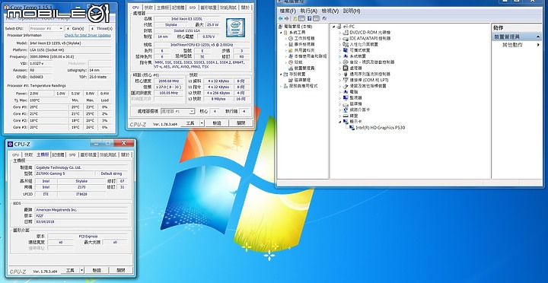Open the 檔案(F) menu
Screen dimensions: 548x283
[x=288, y=11]
